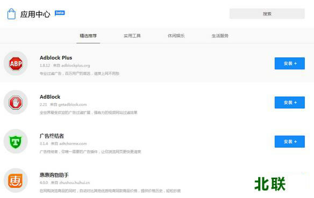Click the beta badge next to 应用中心
This screenshot has height=198, width=314.
(x=60, y=13)
